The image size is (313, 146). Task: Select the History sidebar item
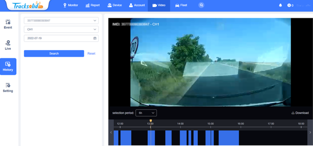pos(8,67)
